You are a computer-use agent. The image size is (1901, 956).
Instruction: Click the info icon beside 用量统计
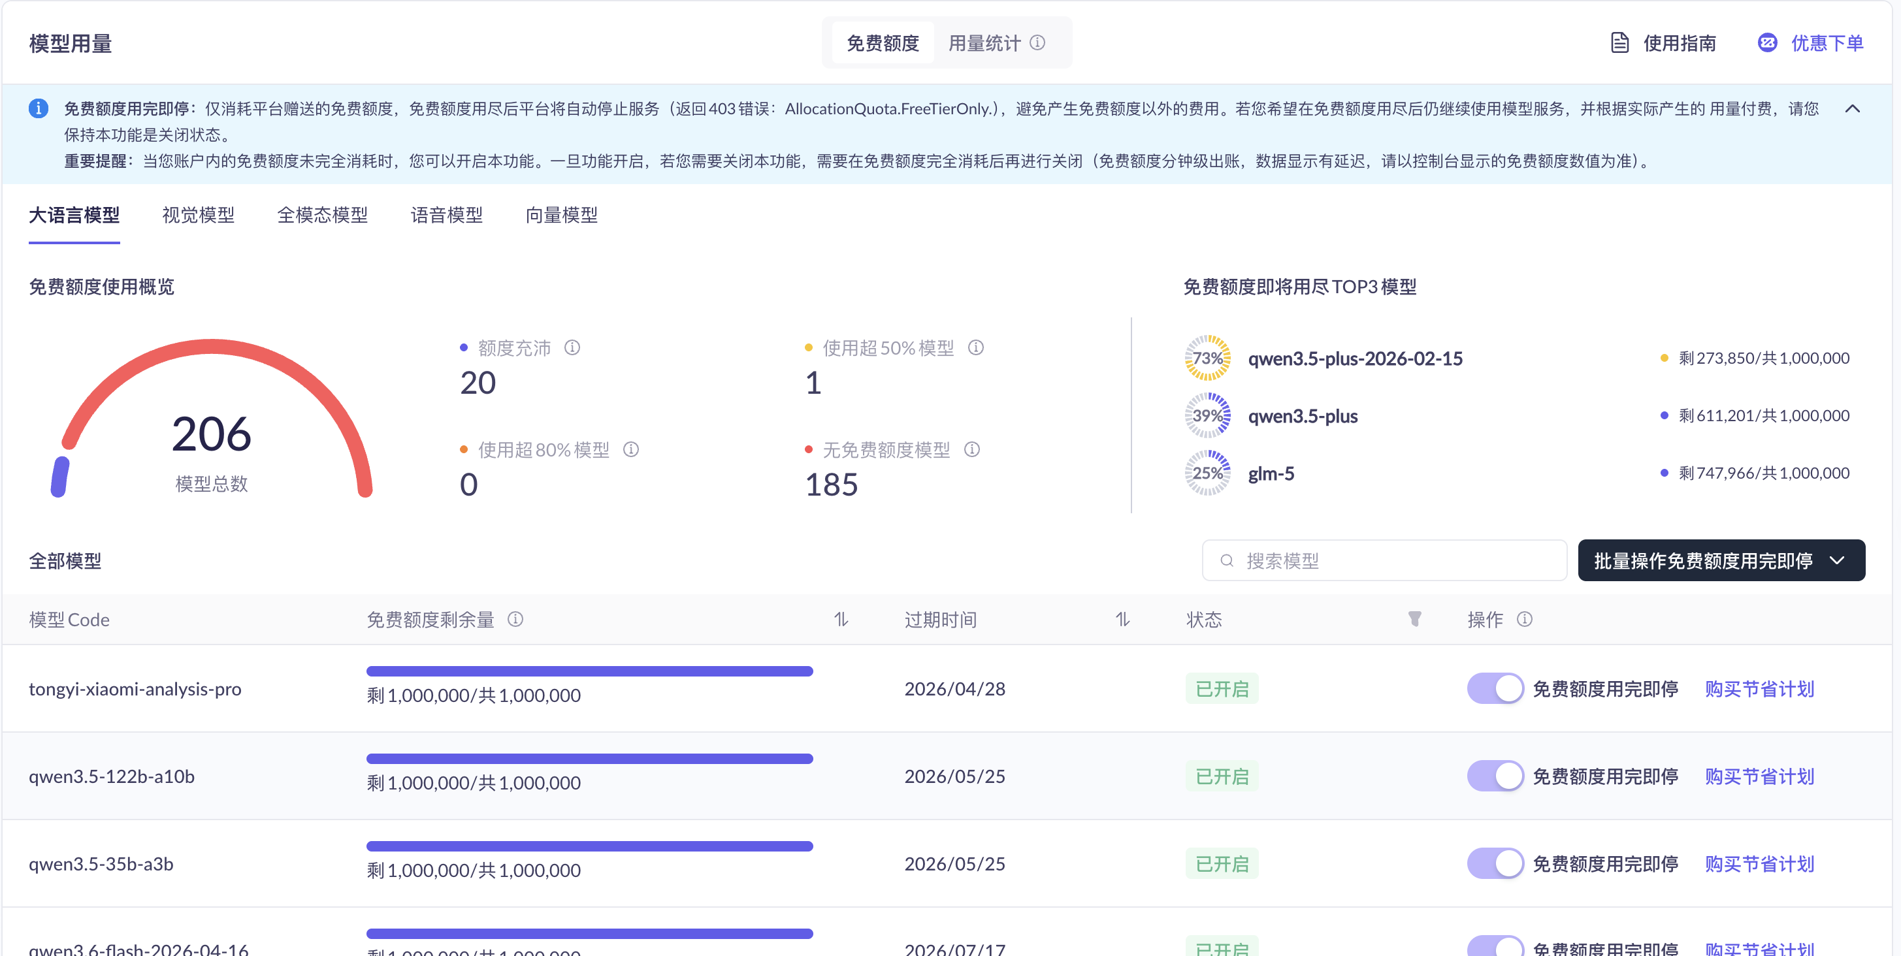click(x=1037, y=43)
